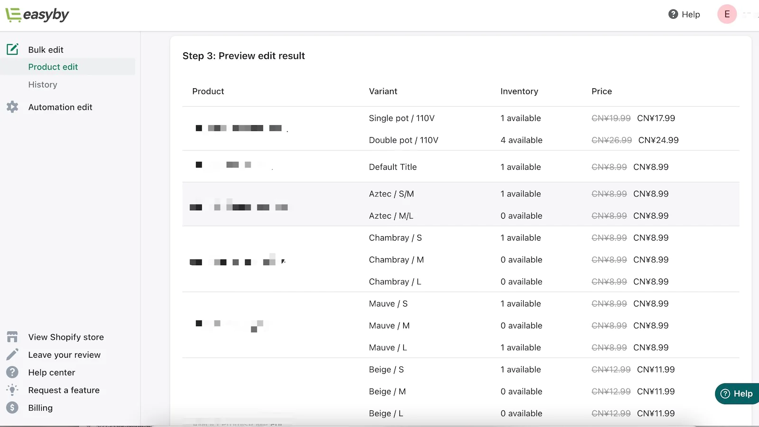Click the top-right Help question icon
Image resolution: width=759 pixels, height=427 pixels.
tap(673, 14)
